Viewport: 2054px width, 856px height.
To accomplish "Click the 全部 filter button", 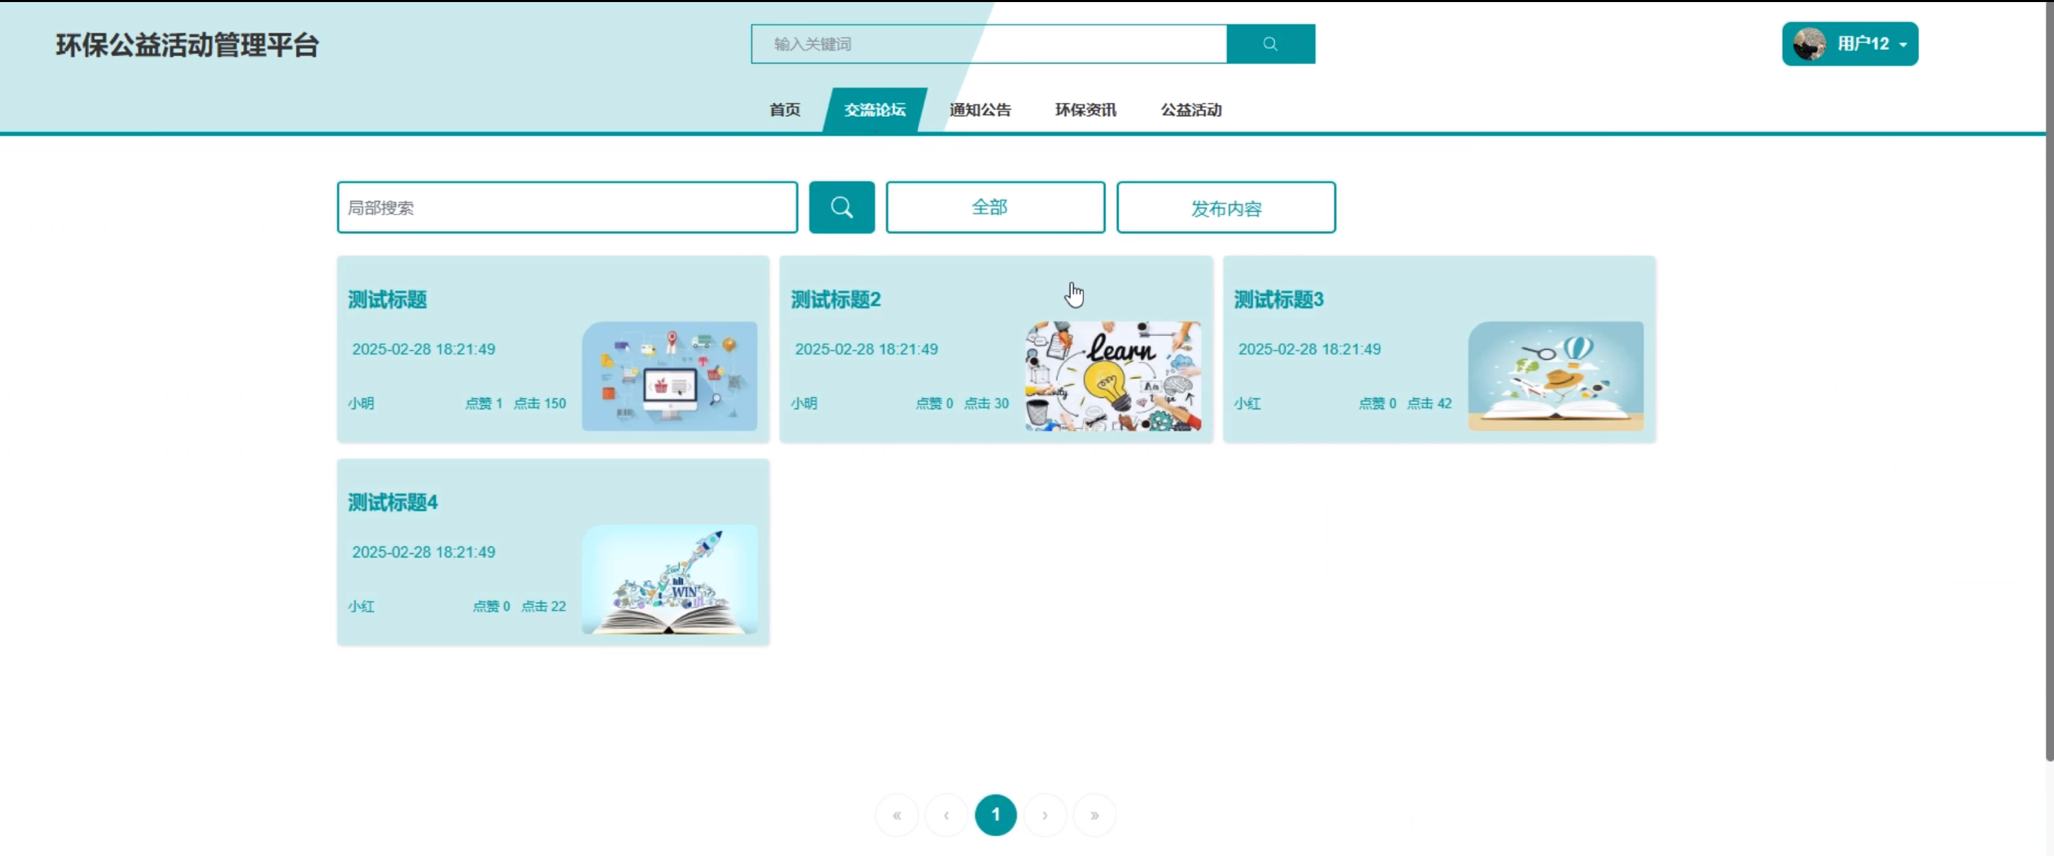I will 995,207.
